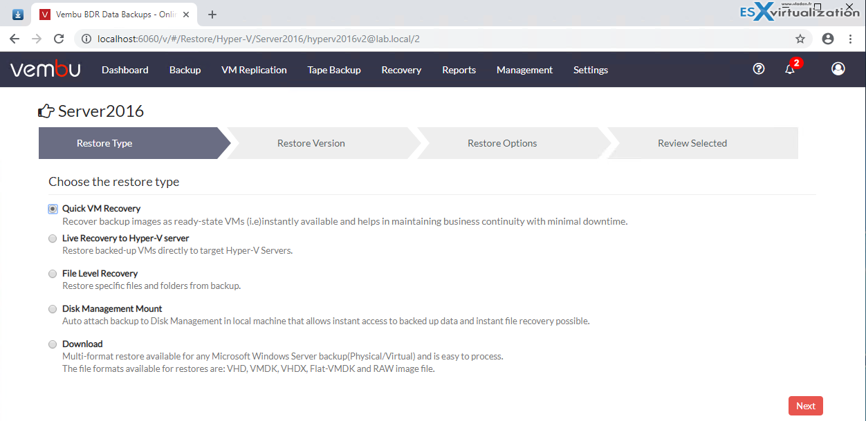This screenshot has width=866, height=421.
Task: Open the VM Replication menu
Action: click(254, 70)
